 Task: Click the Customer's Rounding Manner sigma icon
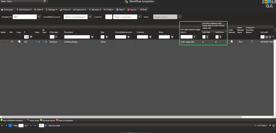pos(252,42)
